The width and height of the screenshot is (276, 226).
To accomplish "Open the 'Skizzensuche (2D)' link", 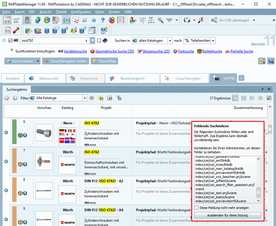I will 156,51.
